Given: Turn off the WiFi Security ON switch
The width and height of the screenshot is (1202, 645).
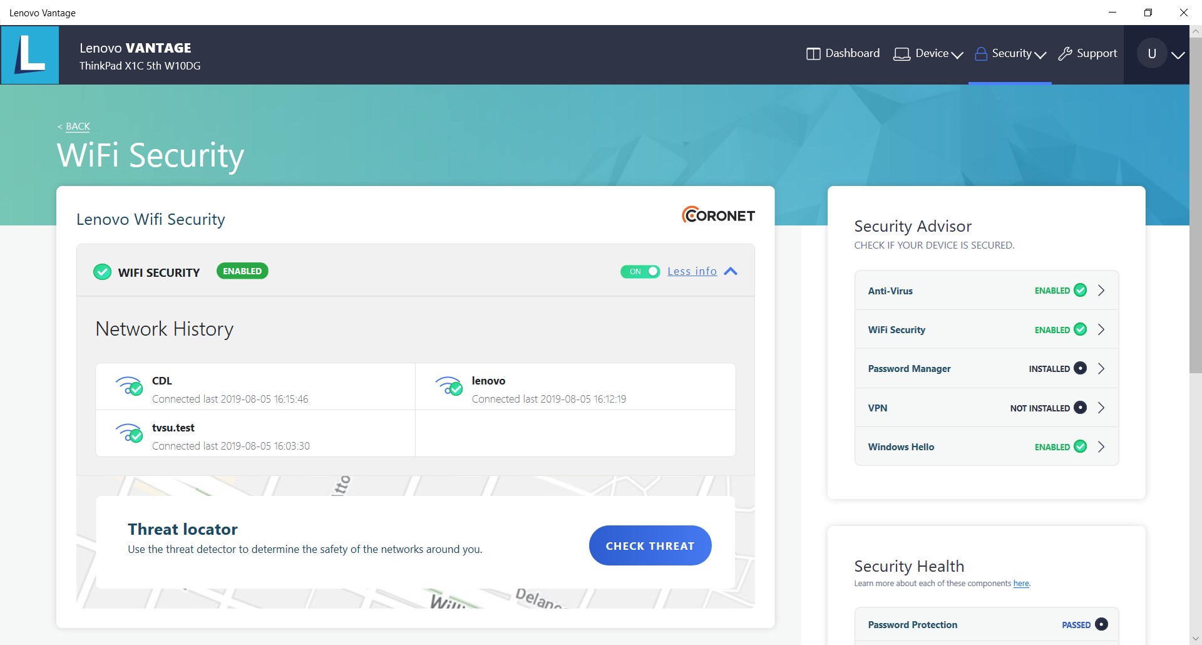Looking at the screenshot, I should pyautogui.click(x=640, y=271).
